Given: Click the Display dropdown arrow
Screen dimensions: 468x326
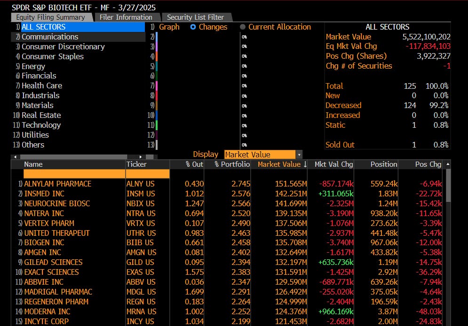Looking at the screenshot, I should [299, 155].
